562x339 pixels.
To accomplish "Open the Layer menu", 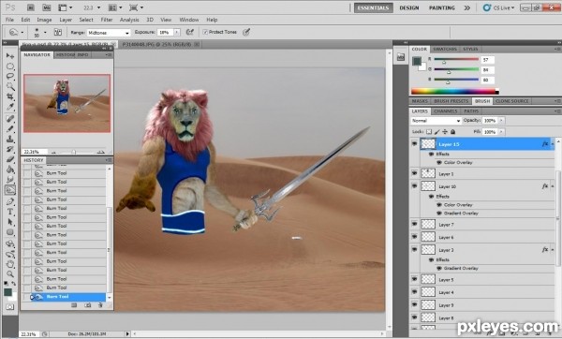I will (66, 20).
